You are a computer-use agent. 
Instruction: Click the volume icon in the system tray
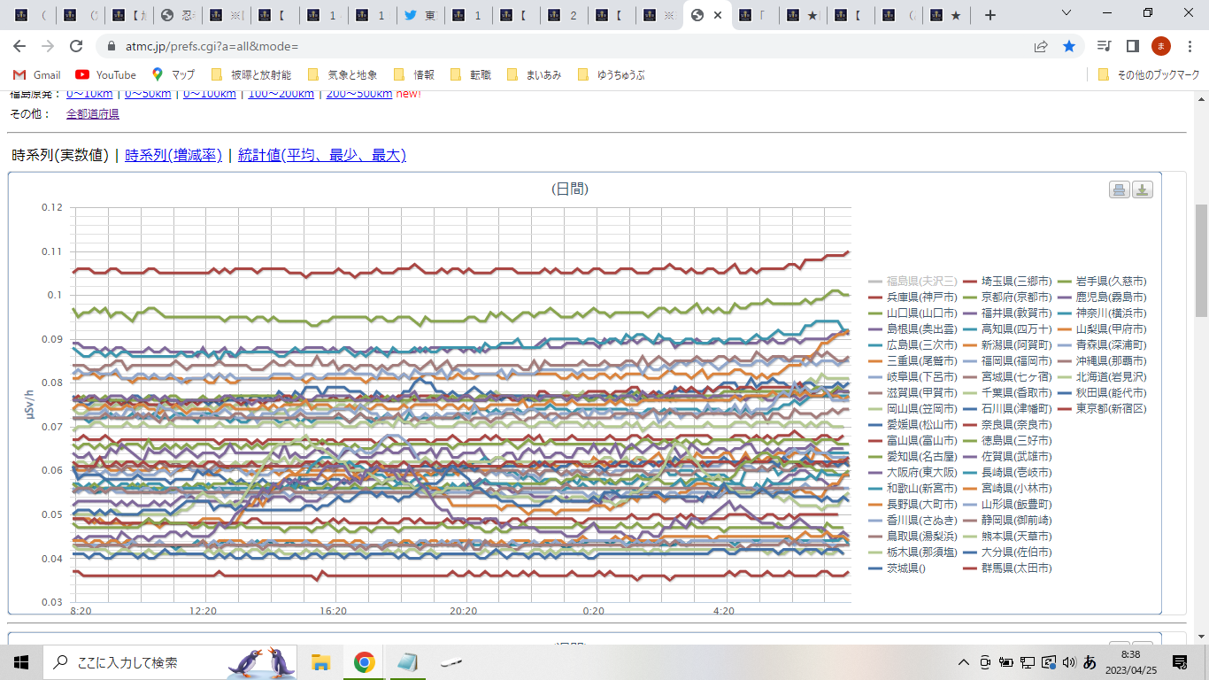[x=1068, y=661]
